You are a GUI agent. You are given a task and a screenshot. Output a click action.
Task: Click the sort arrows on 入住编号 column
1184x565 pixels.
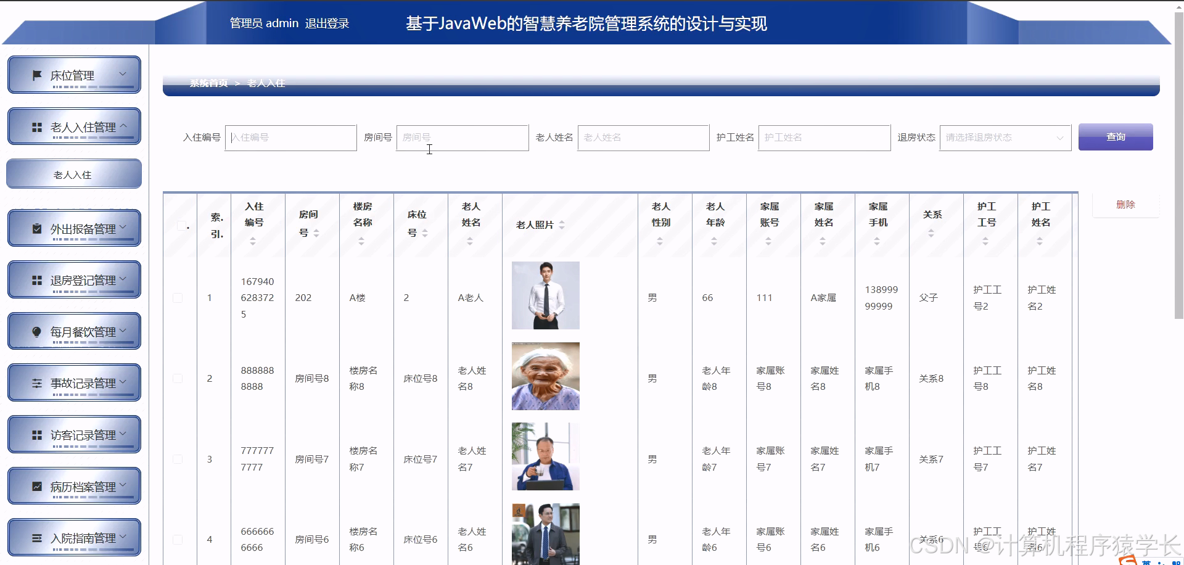point(252,241)
